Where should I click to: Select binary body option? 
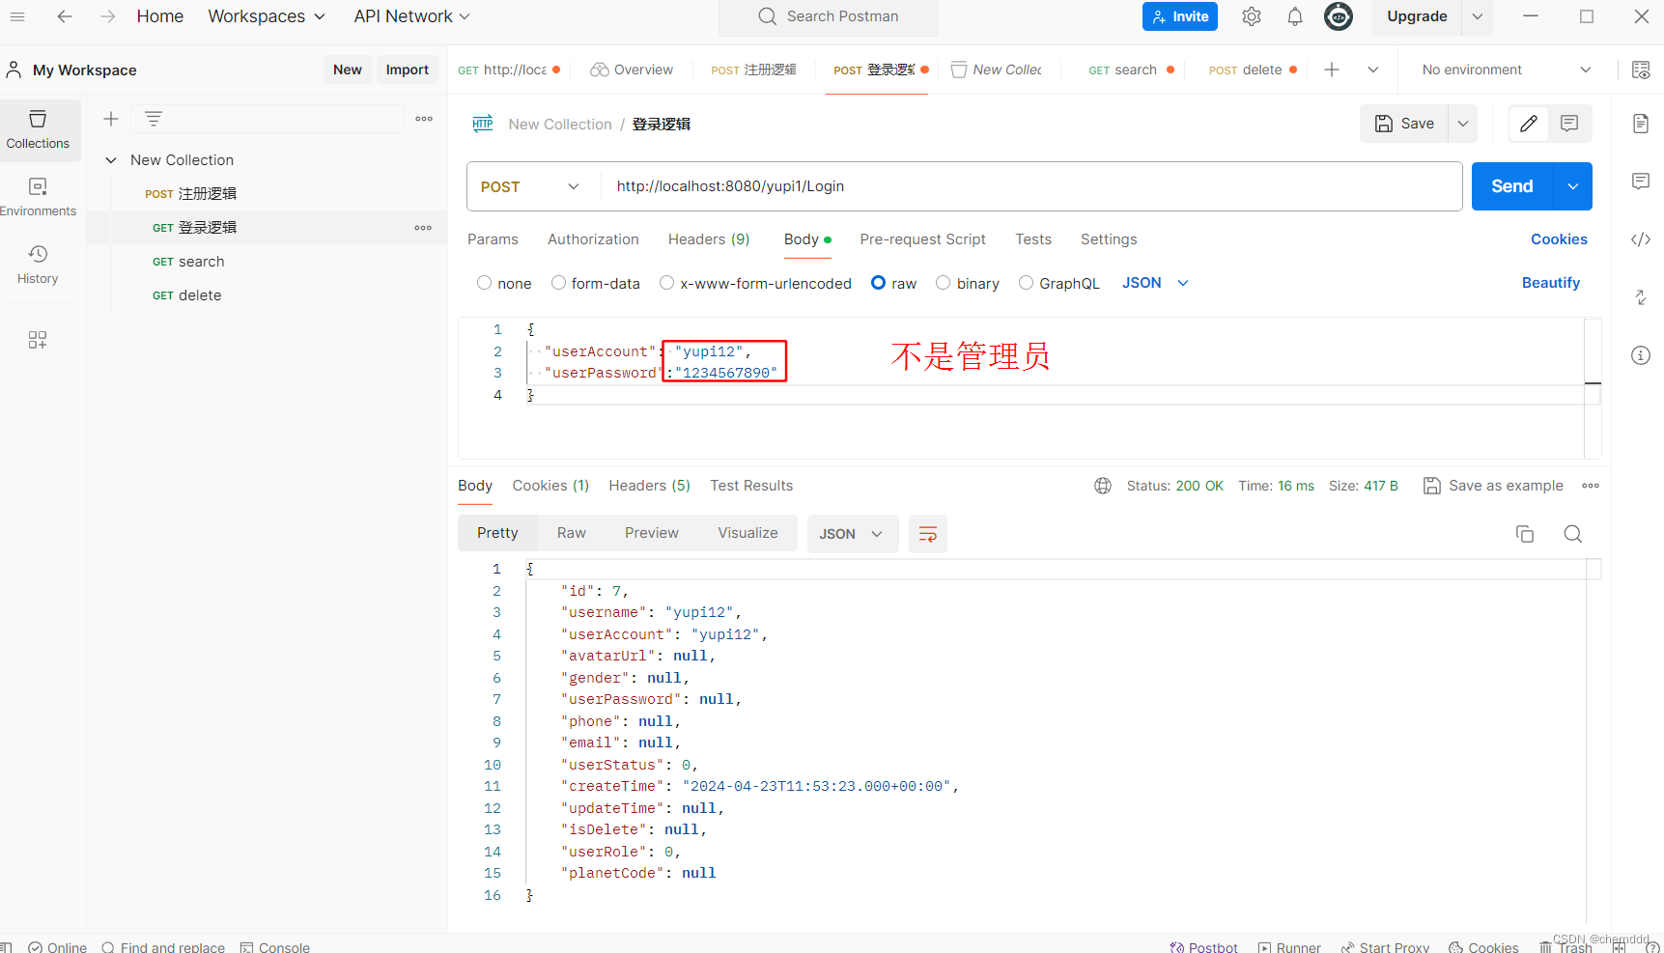[x=944, y=283]
